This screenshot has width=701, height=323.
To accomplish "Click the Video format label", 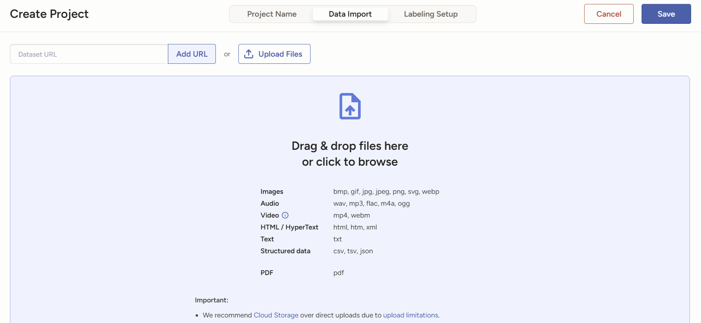I will coord(270,215).
